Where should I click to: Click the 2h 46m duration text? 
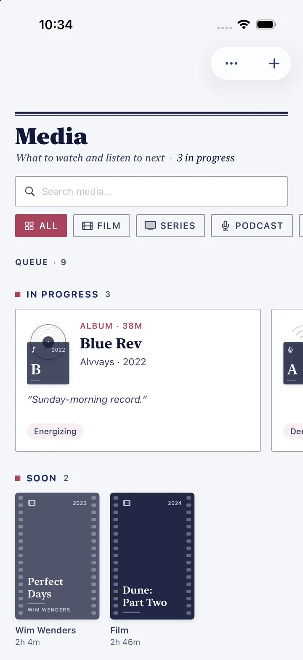(125, 642)
